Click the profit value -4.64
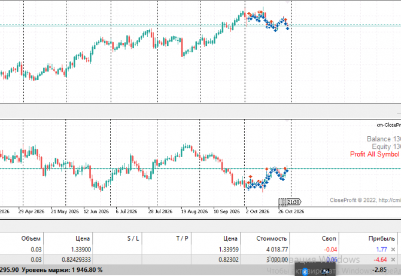This screenshot has height=276, width=401. 380,260
